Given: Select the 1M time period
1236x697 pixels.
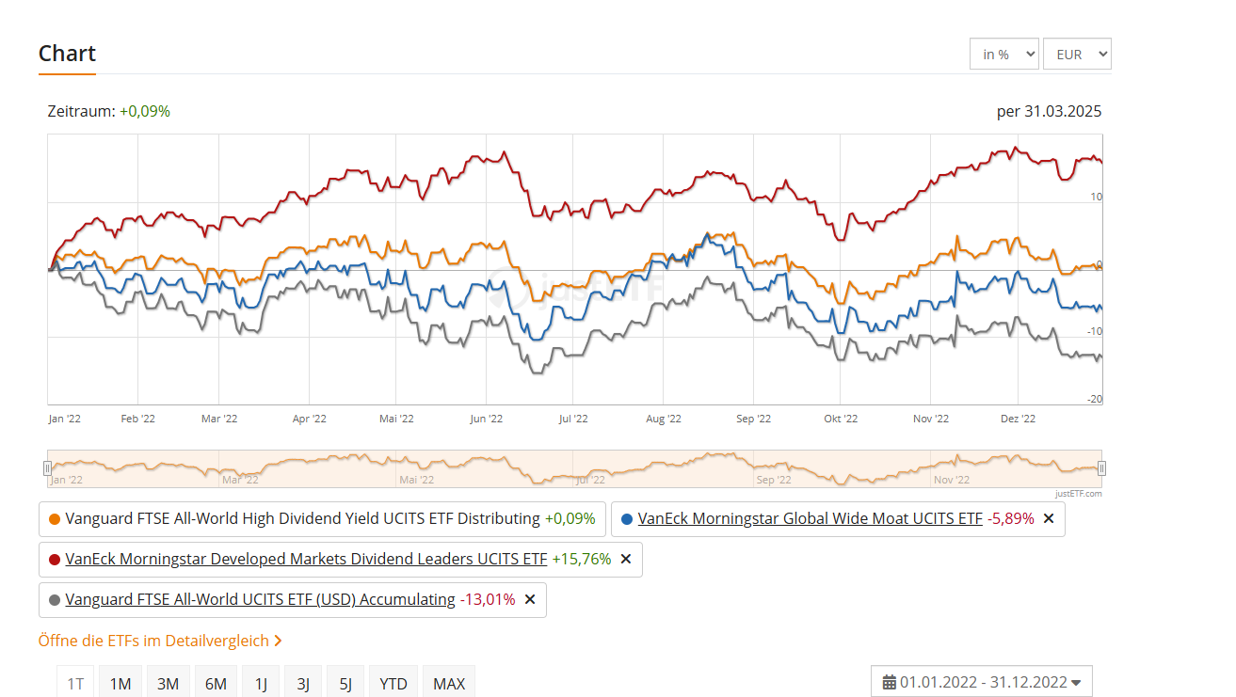Looking at the screenshot, I should (x=120, y=684).
